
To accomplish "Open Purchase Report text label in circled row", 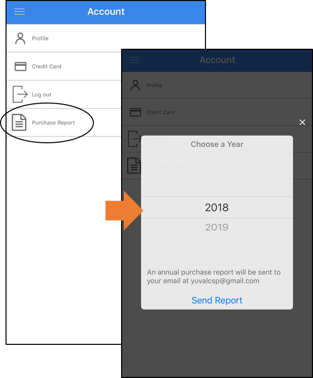I will pyautogui.click(x=53, y=123).
